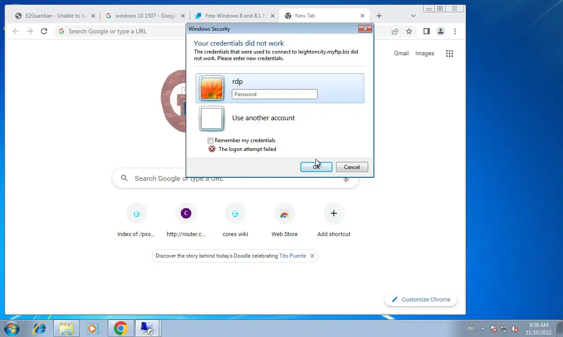Open the Chrome side panel icon
Viewport: 563px width, 337px height.
click(x=426, y=31)
